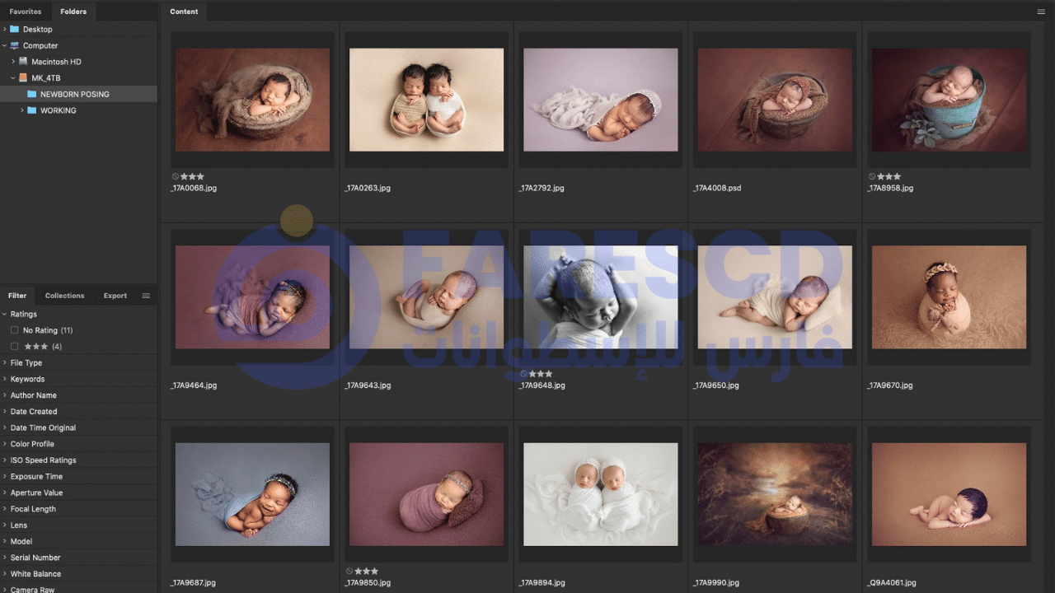Select thumbnail _17A9850.jpg
Viewport: 1055px width, 593px height.
click(426, 494)
